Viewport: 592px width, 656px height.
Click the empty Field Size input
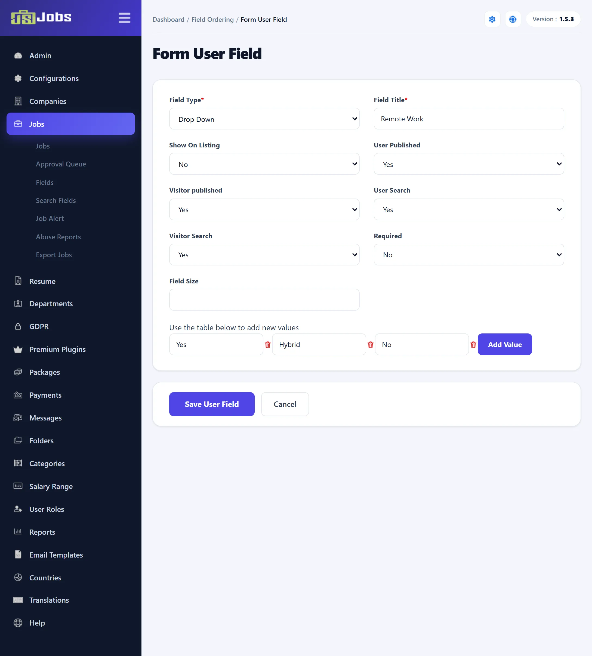[x=264, y=300]
